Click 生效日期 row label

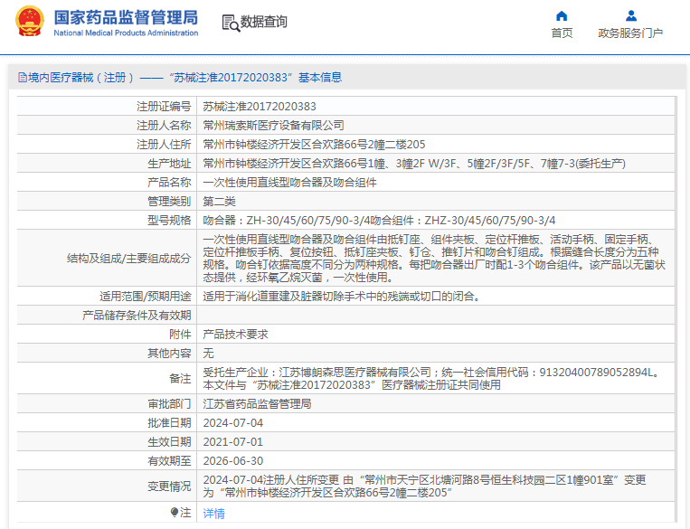(x=169, y=442)
